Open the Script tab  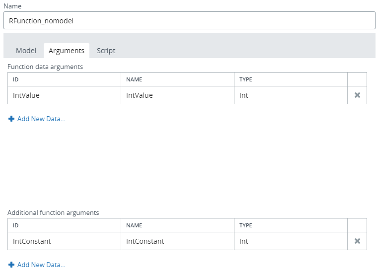coord(106,51)
